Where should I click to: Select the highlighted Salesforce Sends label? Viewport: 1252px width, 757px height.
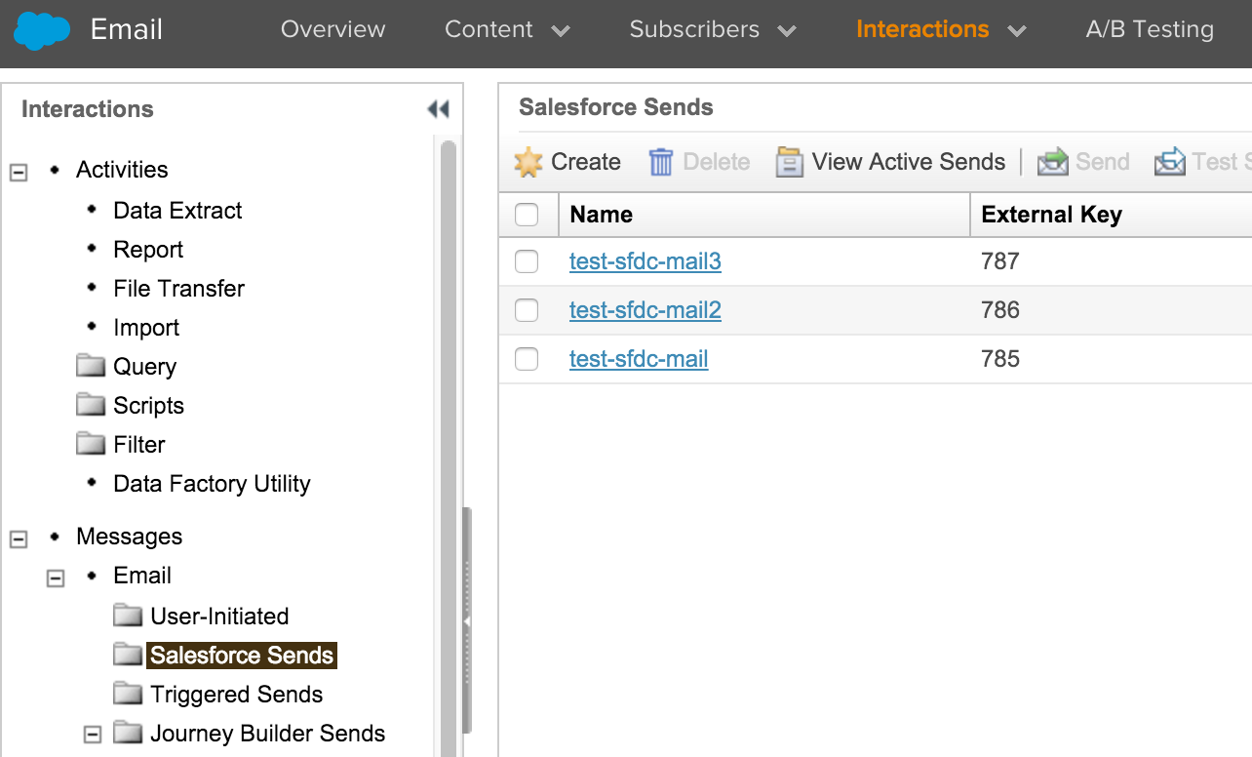pyautogui.click(x=242, y=656)
